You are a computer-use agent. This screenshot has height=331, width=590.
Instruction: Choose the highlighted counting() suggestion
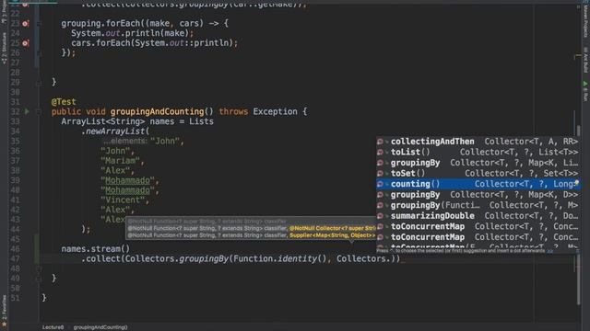coord(478,184)
